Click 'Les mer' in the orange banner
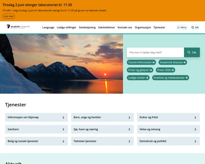This screenshot has height=164, width=205. pos(9,16)
